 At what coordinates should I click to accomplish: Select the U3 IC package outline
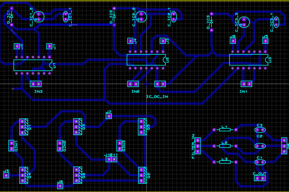pyautogui.click(x=249, y=60)
